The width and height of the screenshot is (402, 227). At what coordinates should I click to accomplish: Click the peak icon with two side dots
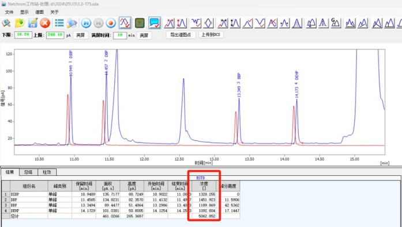[284, 23]
